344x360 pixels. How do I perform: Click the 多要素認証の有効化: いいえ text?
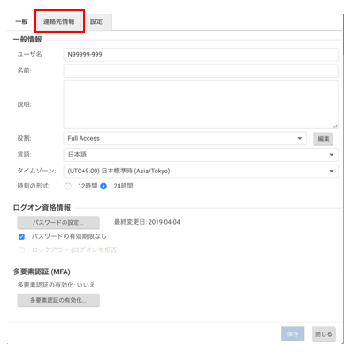[57, 285]
